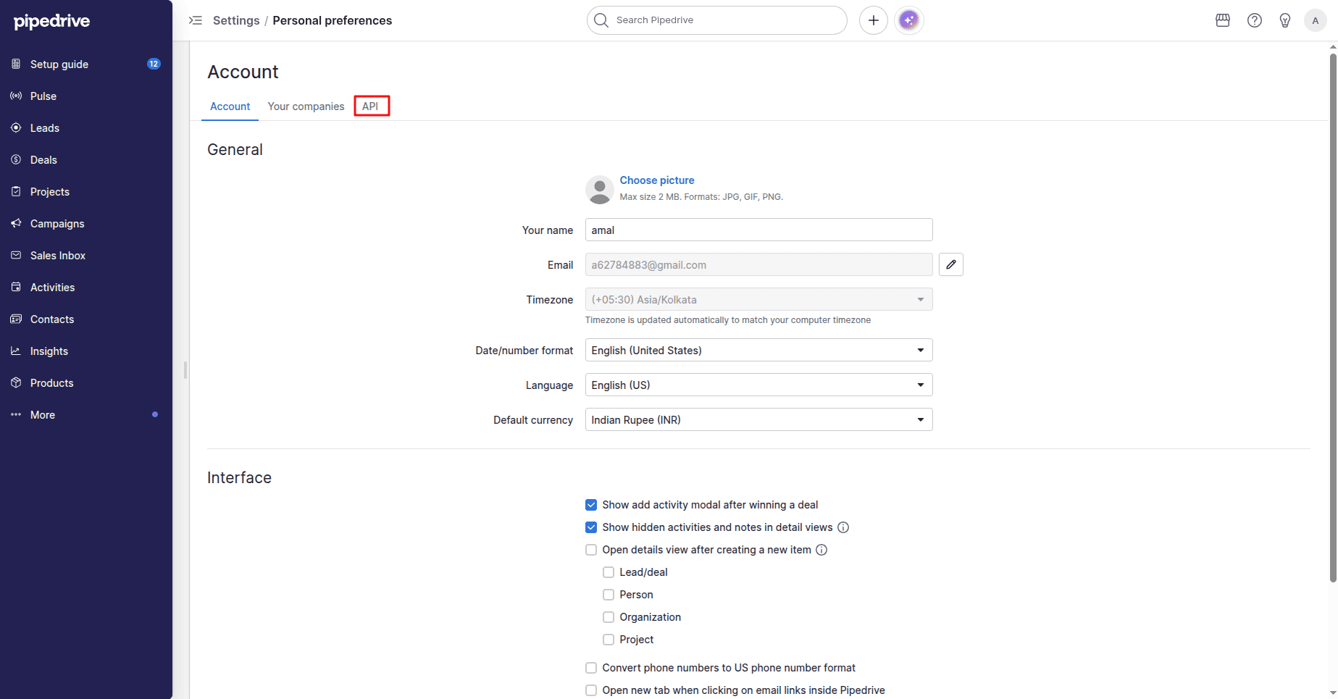Check the Person checkbox
1338x699 pixels.
pyautogui.click(x=609, y=595)
